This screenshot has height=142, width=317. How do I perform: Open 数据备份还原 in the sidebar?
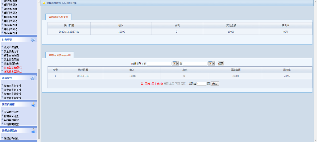[11, 116]
